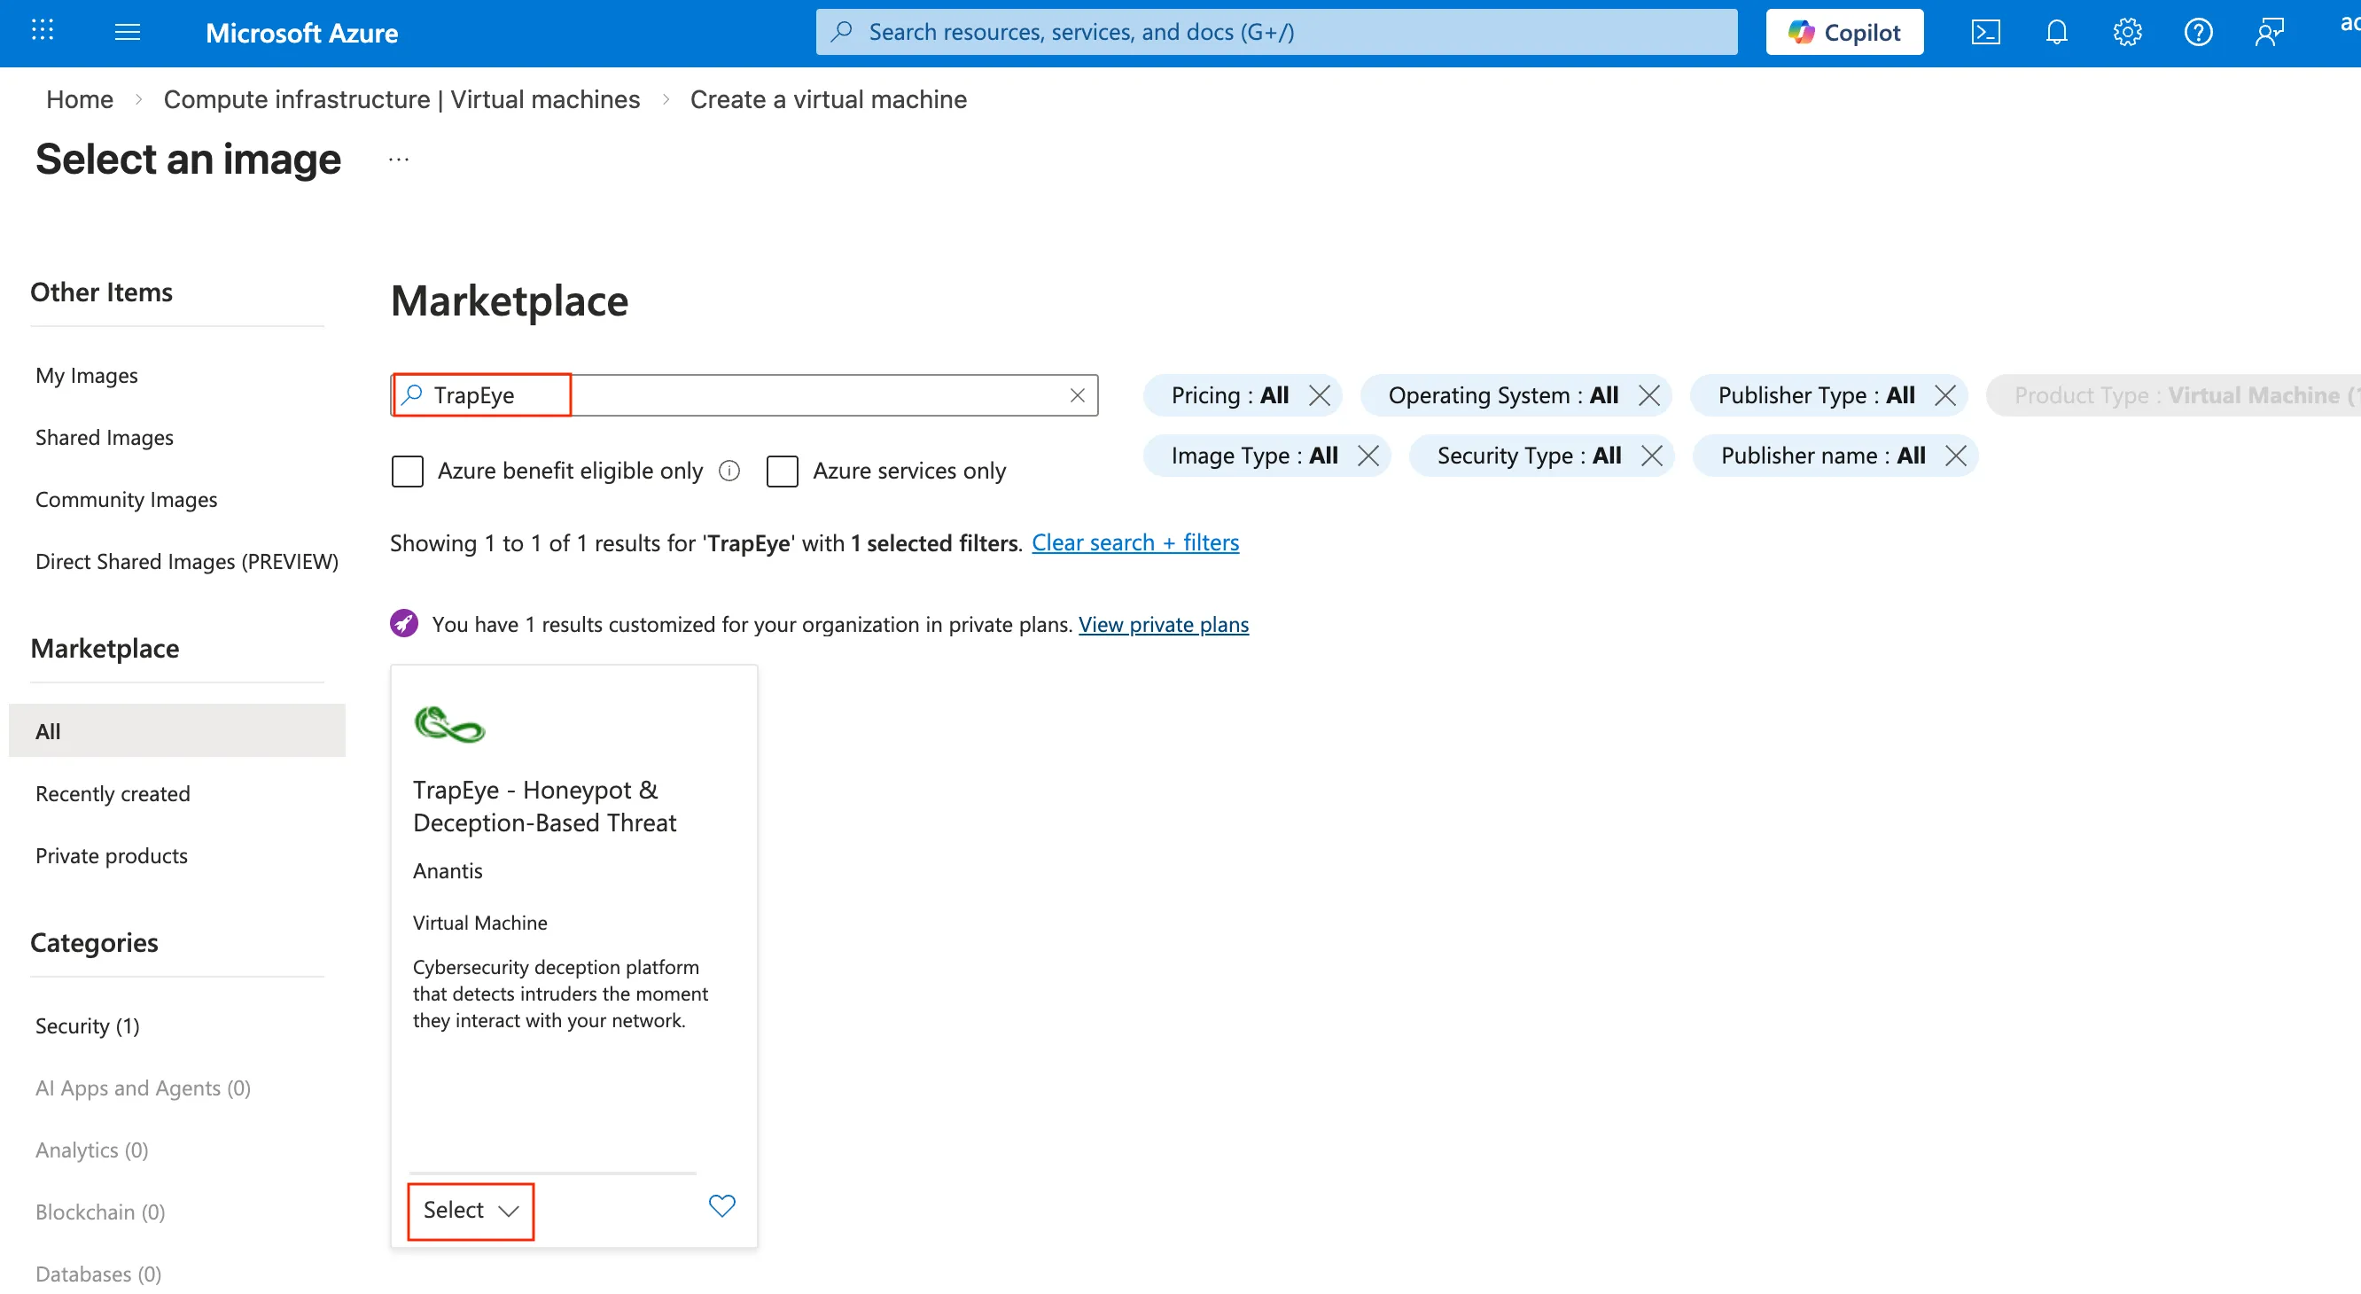
Task: Open the Azure portal hamburger menu
Action: coord(128,33)
